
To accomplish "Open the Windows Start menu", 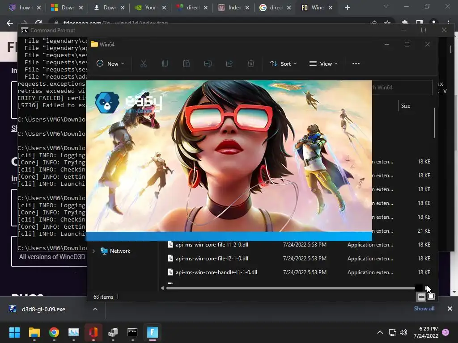I will click(x=14, y=332).
